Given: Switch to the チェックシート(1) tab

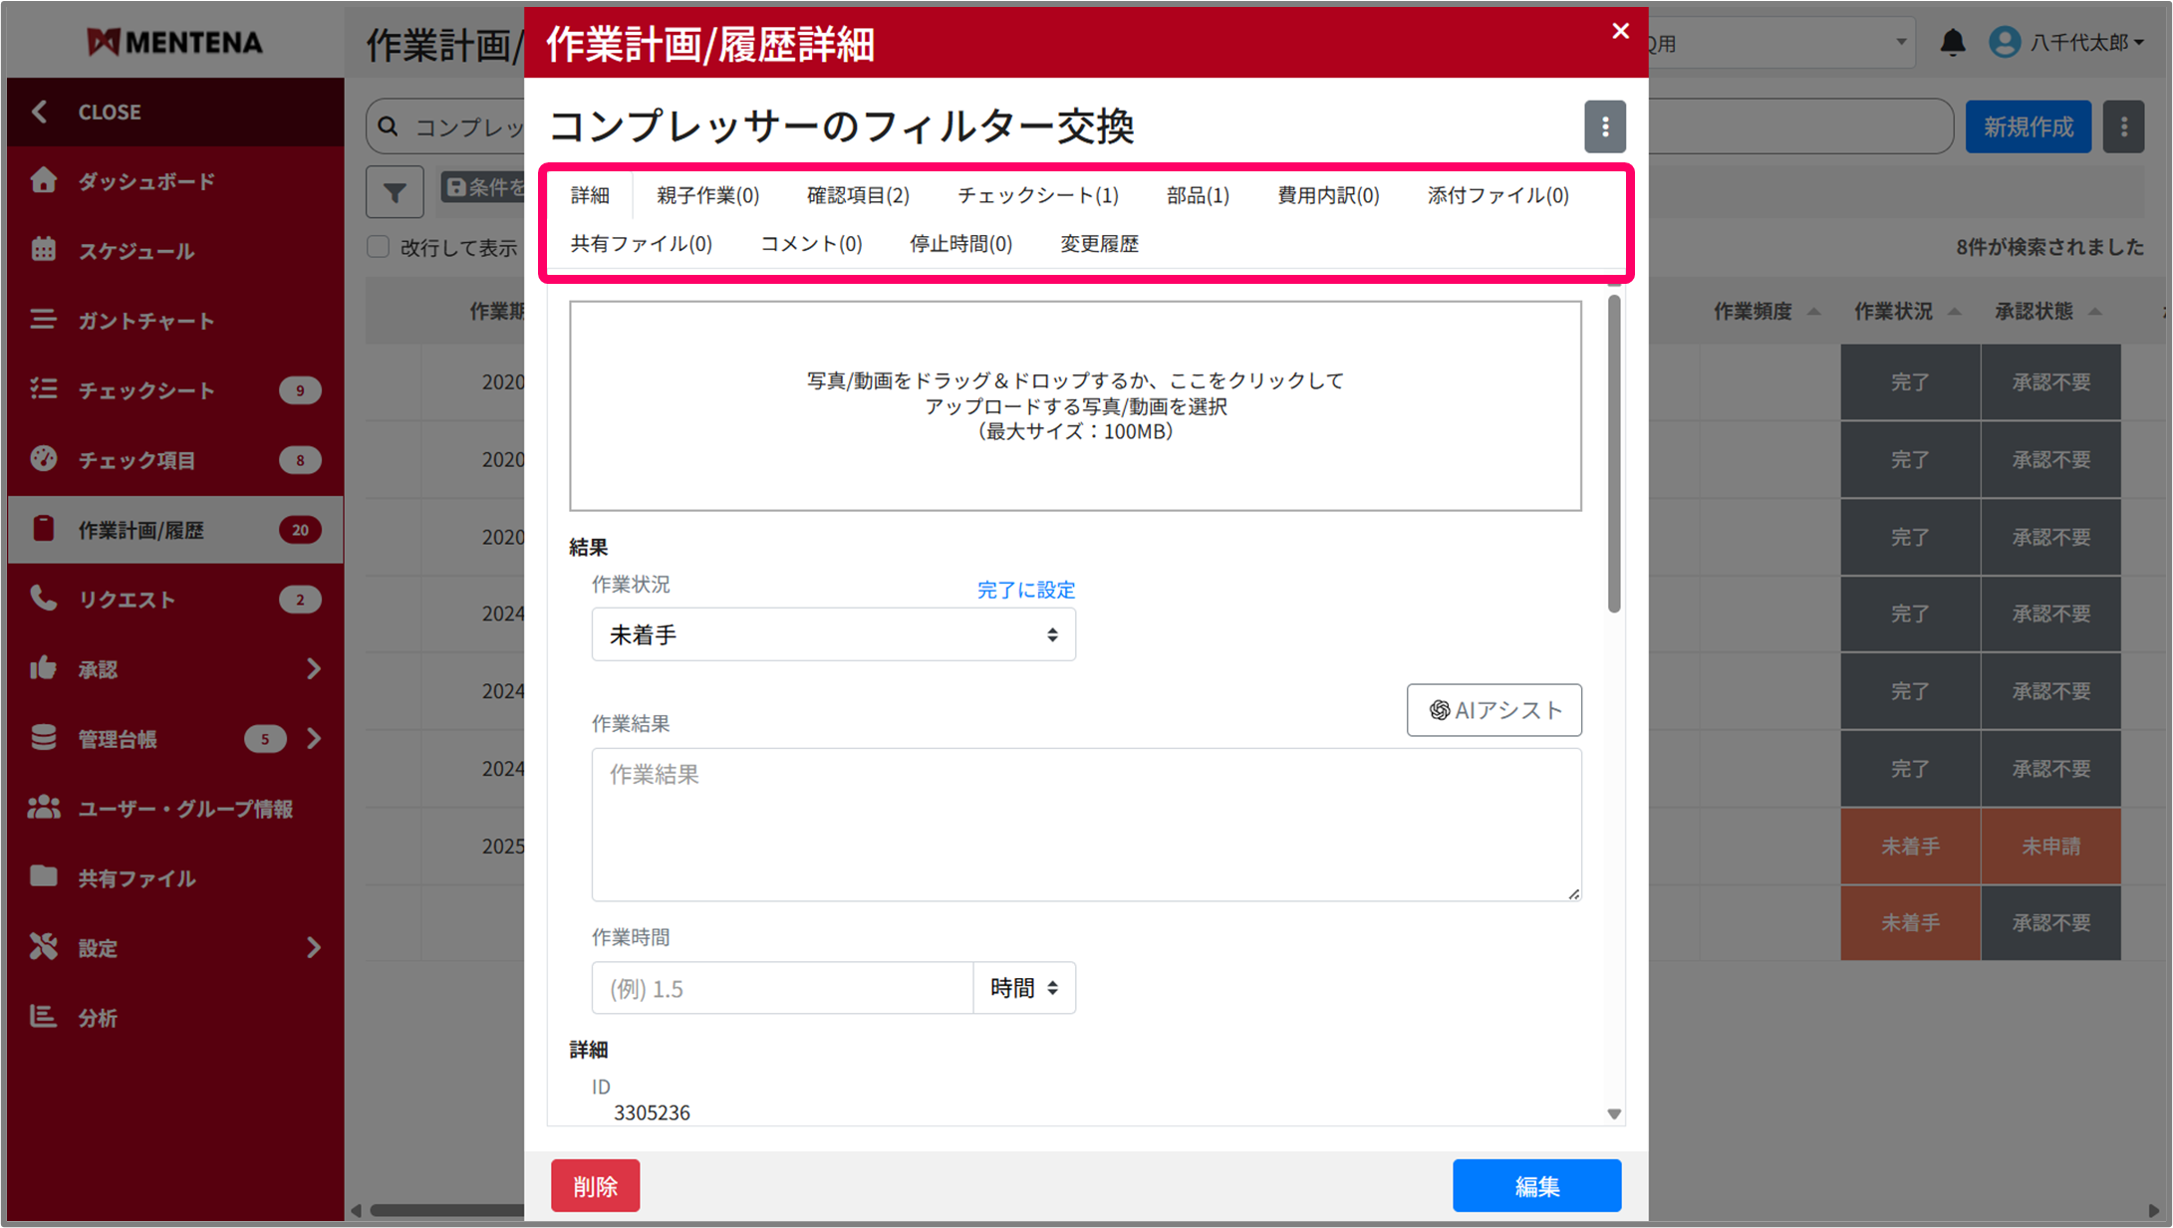Looking at the screenshot, I should coord(1037,195).
